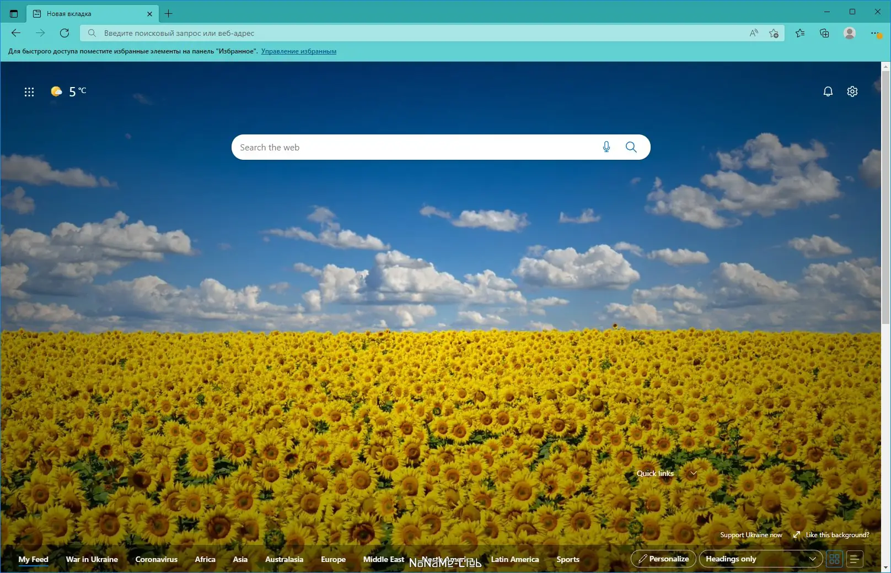Open the weather widget showing 5 °C
Screen dimensions: 891x573
coord(68,91)
